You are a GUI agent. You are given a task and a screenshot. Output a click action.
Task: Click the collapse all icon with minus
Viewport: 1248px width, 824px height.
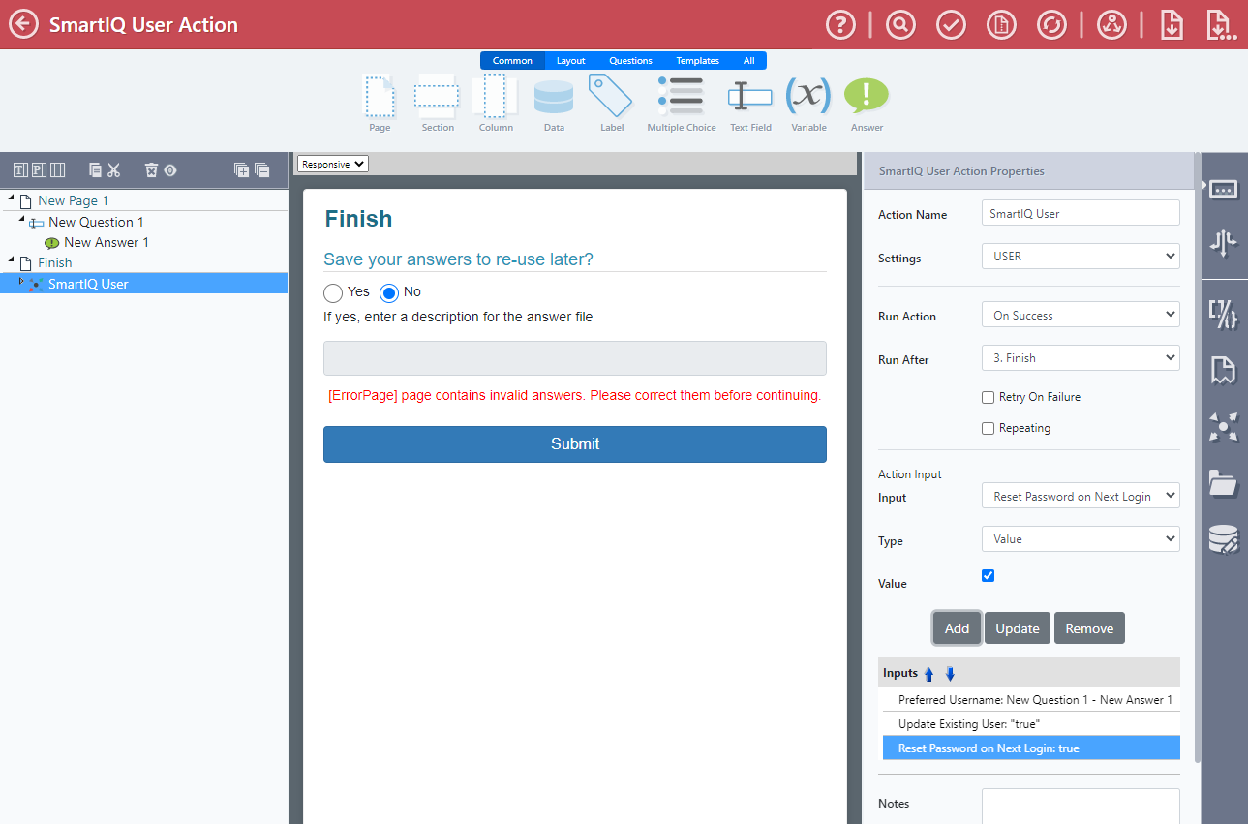click(261, 170)
